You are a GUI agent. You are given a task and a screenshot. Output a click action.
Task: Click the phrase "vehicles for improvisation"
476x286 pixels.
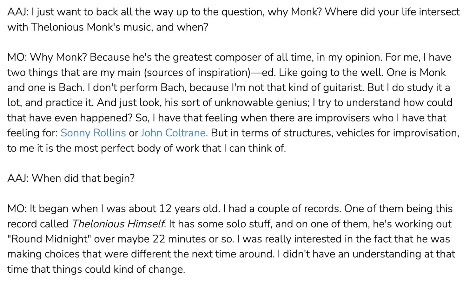coord(398,133)
